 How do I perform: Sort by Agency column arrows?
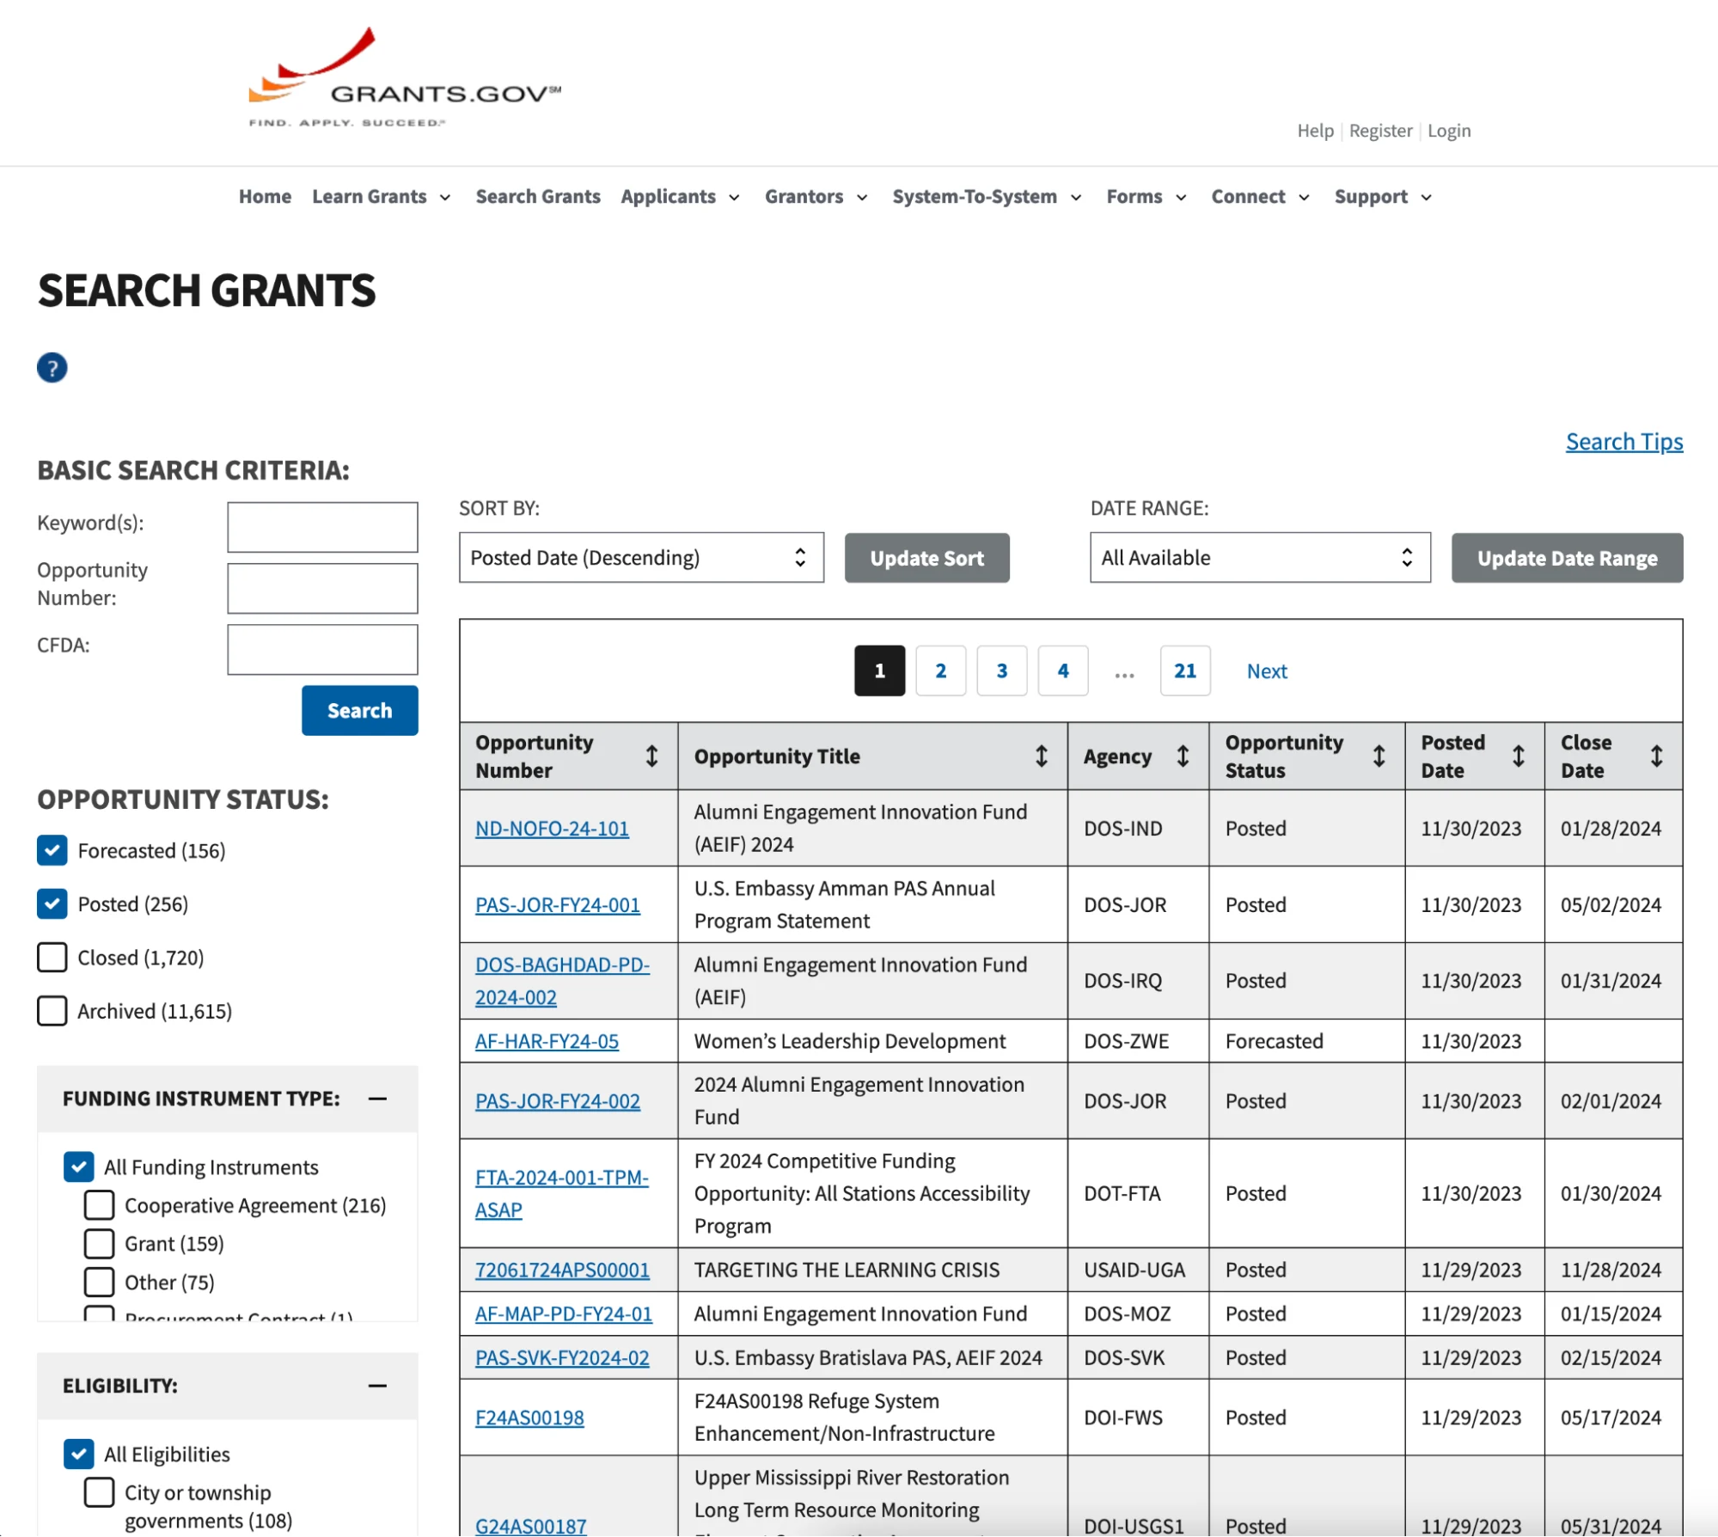click(x=1183, y=756)
